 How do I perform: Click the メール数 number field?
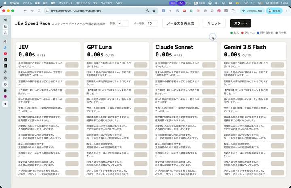(152, 23)
